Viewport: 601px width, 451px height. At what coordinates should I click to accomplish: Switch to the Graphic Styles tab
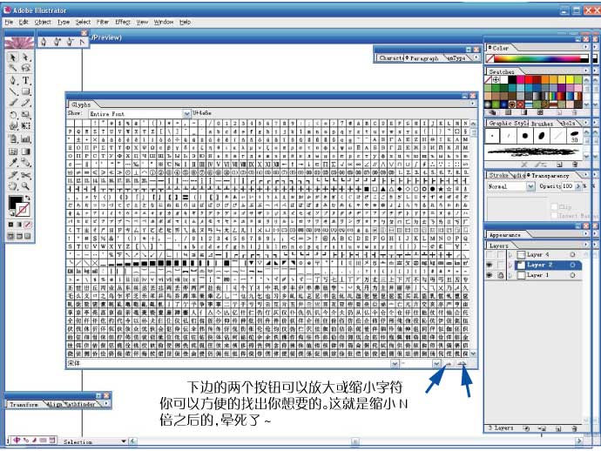[x=509, y=124]
